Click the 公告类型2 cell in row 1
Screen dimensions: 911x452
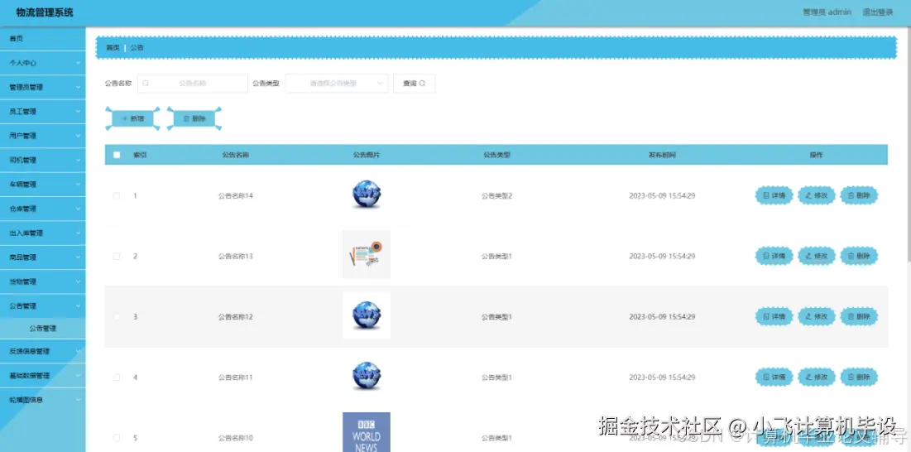[496, 196]
